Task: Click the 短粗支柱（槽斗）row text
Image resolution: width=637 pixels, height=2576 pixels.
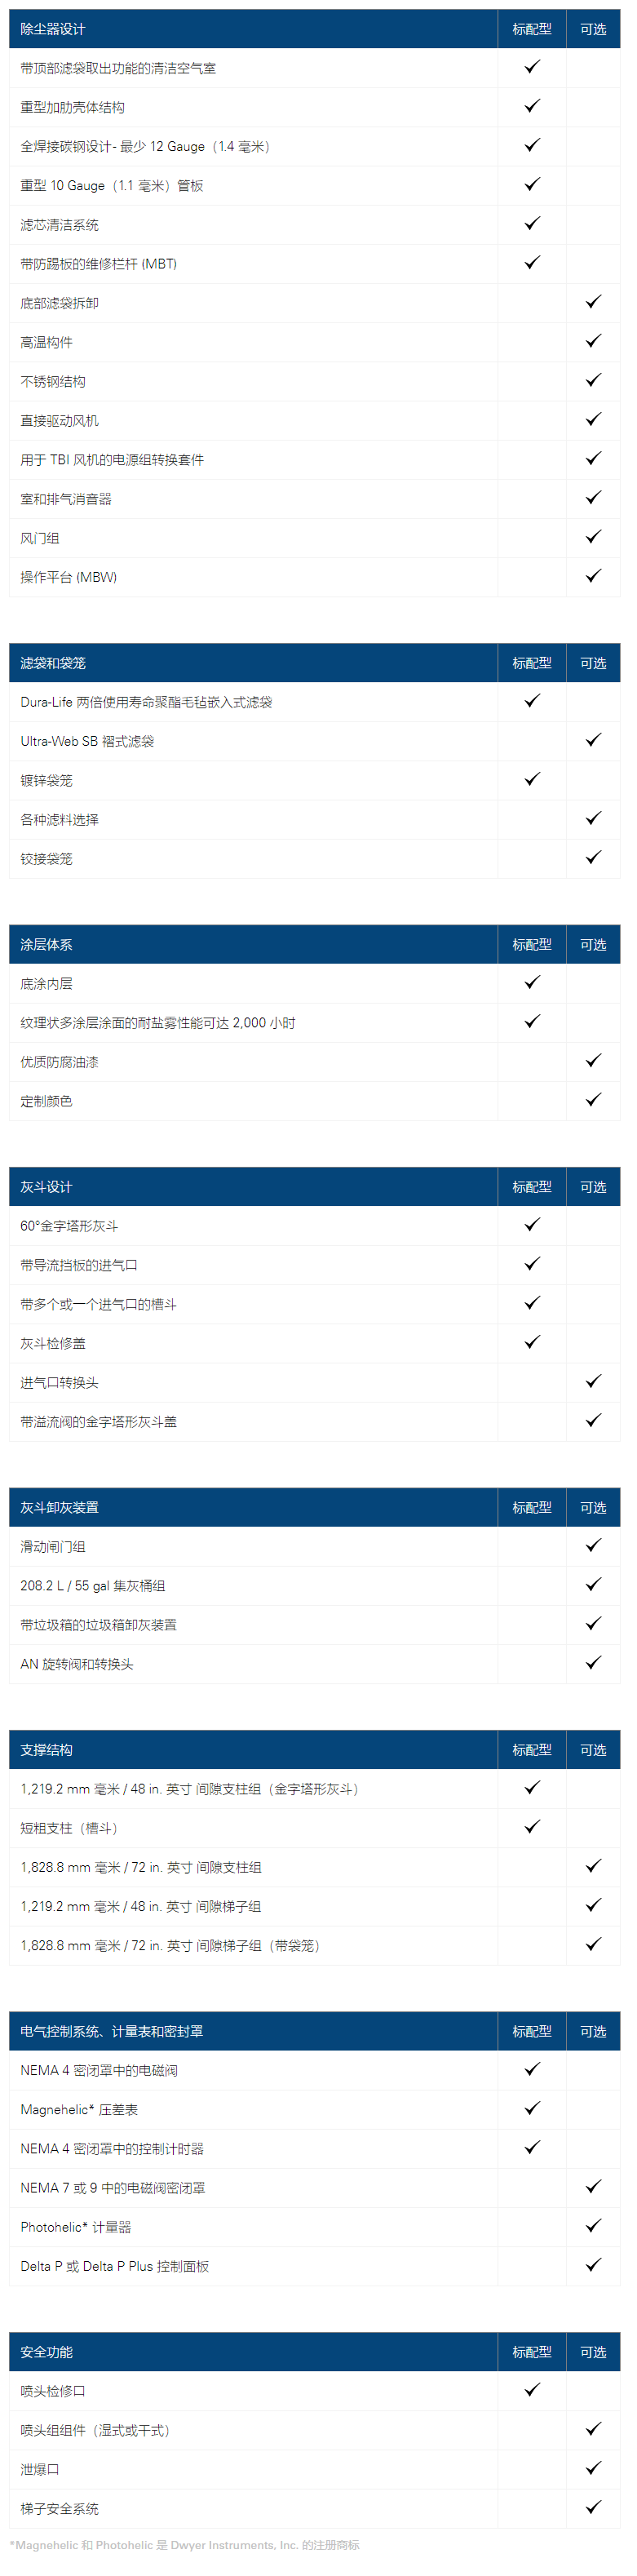Action: tap(69, 1828)
